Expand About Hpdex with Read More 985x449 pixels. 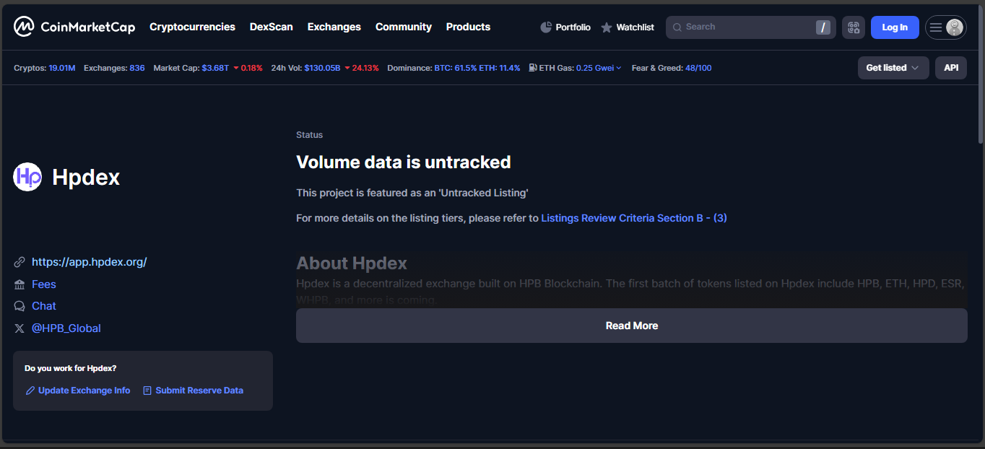(632, 326)
